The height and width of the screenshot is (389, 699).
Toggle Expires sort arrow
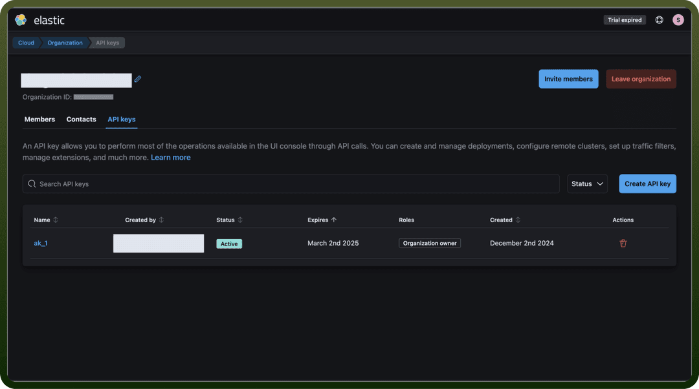point(334,220)
